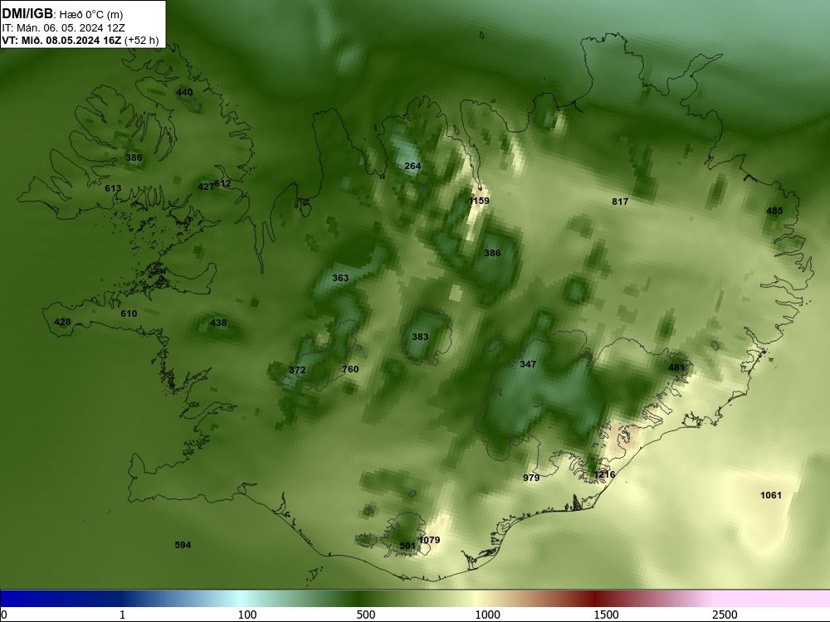
Task: Click the 485 value label
Action: click(774, 211)
